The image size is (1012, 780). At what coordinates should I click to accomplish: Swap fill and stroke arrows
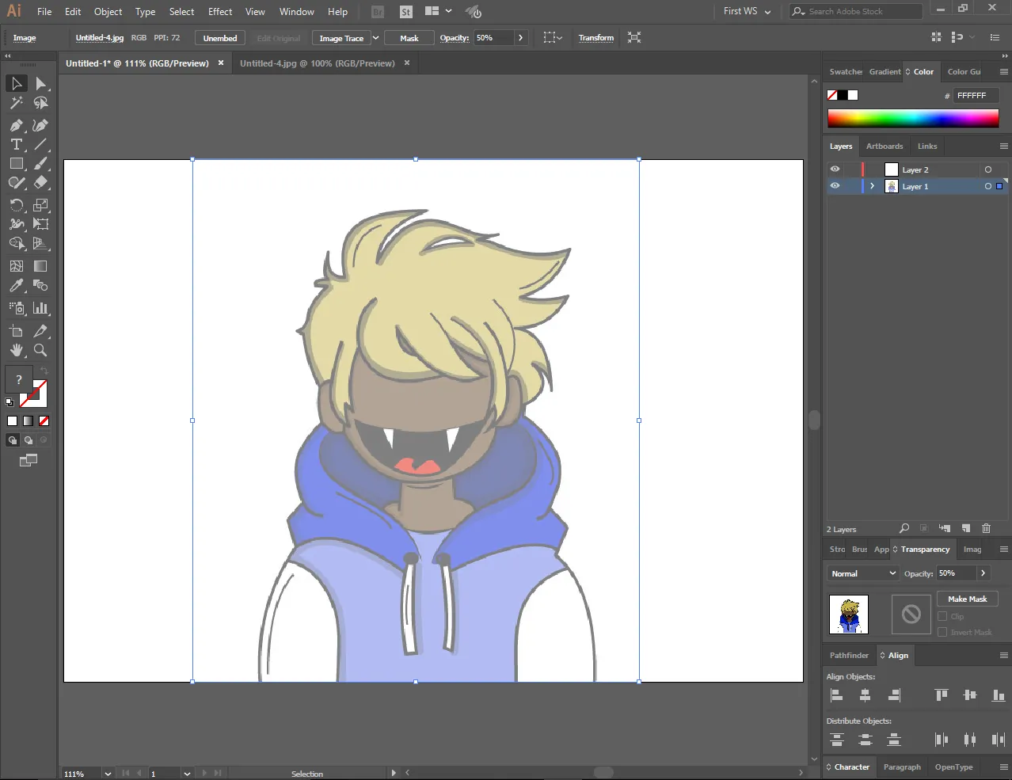(44, 371)
